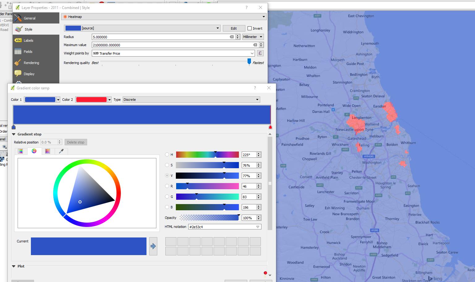Select the S saturation radio button
475x282 pixels.
point(167,165)
